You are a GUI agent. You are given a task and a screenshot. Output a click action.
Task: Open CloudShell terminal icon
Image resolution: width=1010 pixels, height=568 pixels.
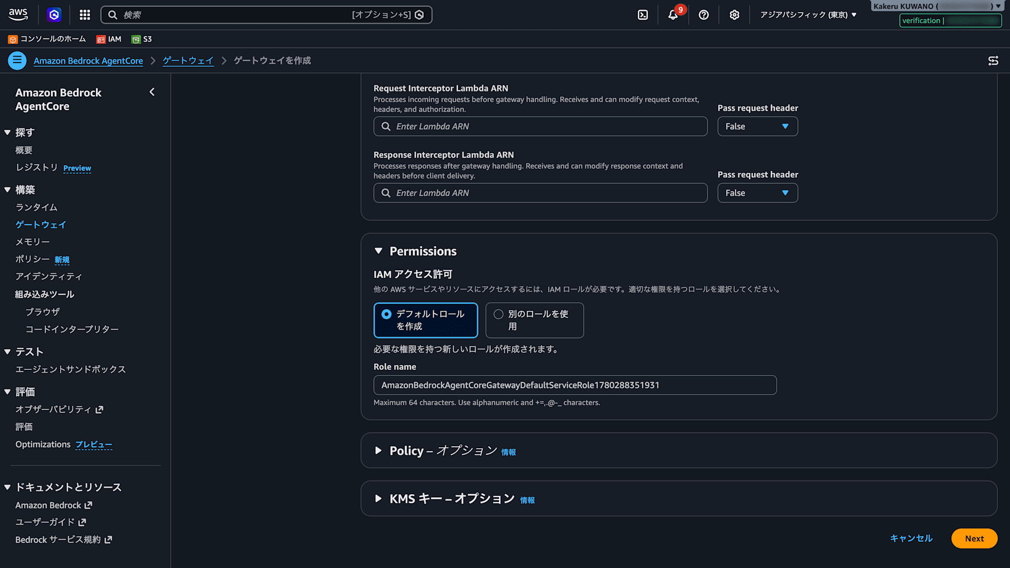[x=643, y=15]
